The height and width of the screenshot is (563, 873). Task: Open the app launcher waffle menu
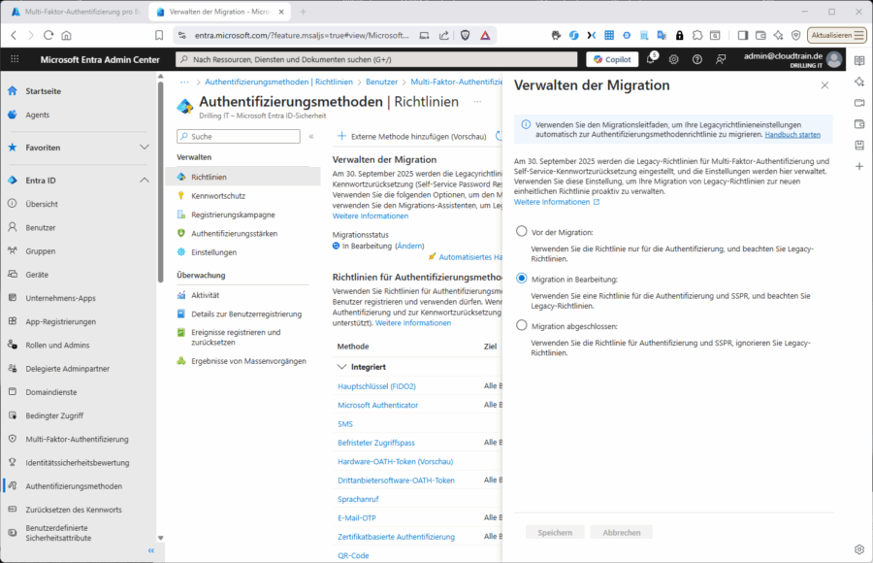pyautogui.click(x=15, y=59)
